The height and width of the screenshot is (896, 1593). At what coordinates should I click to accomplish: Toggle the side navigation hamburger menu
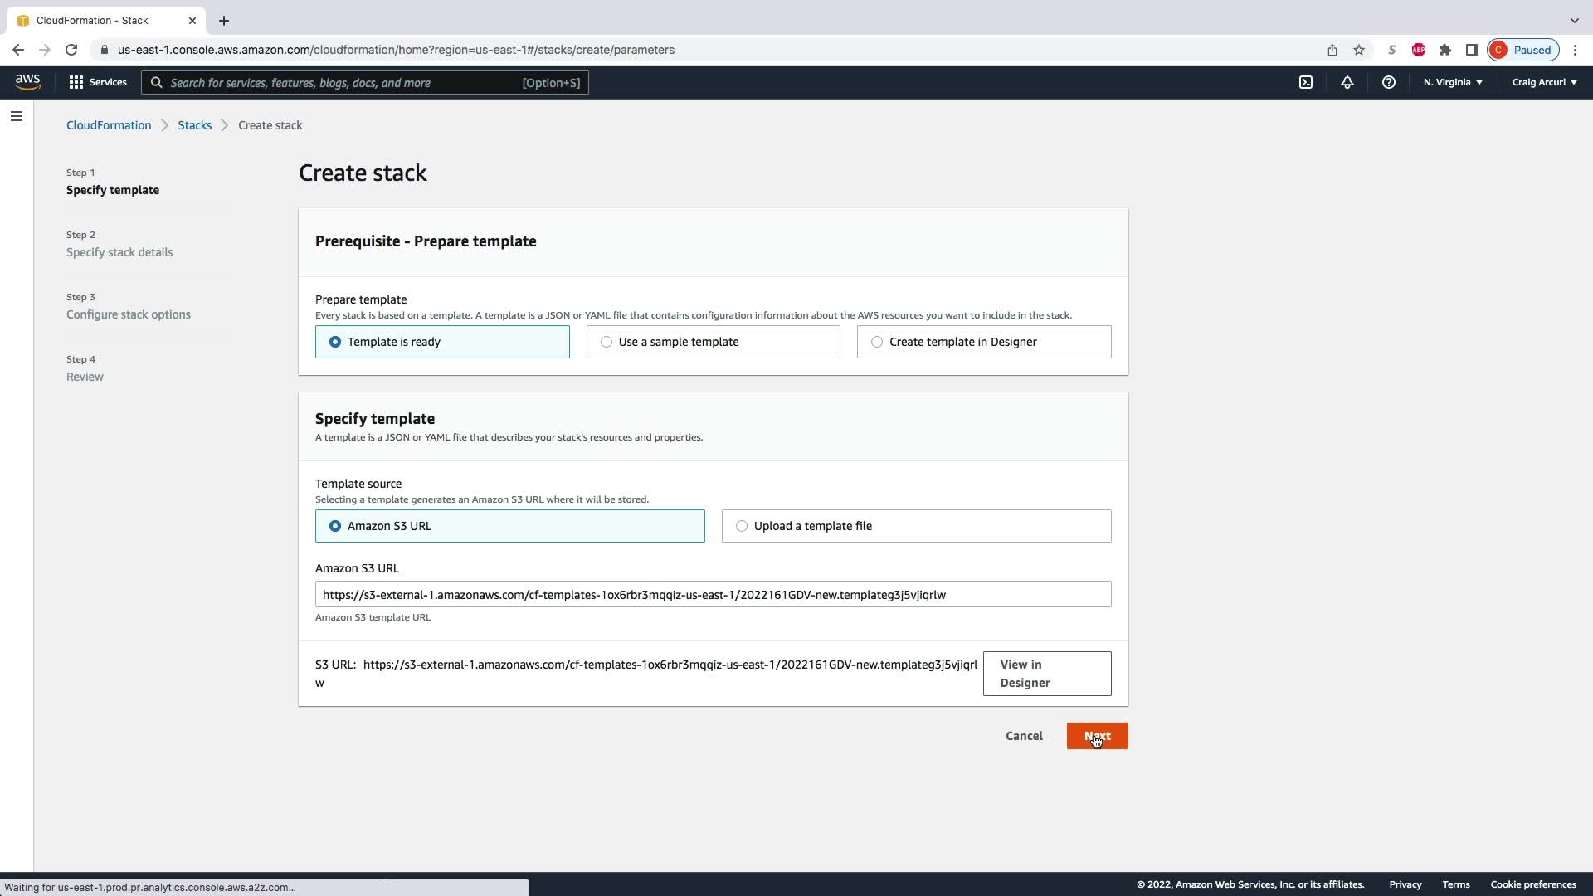[x=17, y=116]
